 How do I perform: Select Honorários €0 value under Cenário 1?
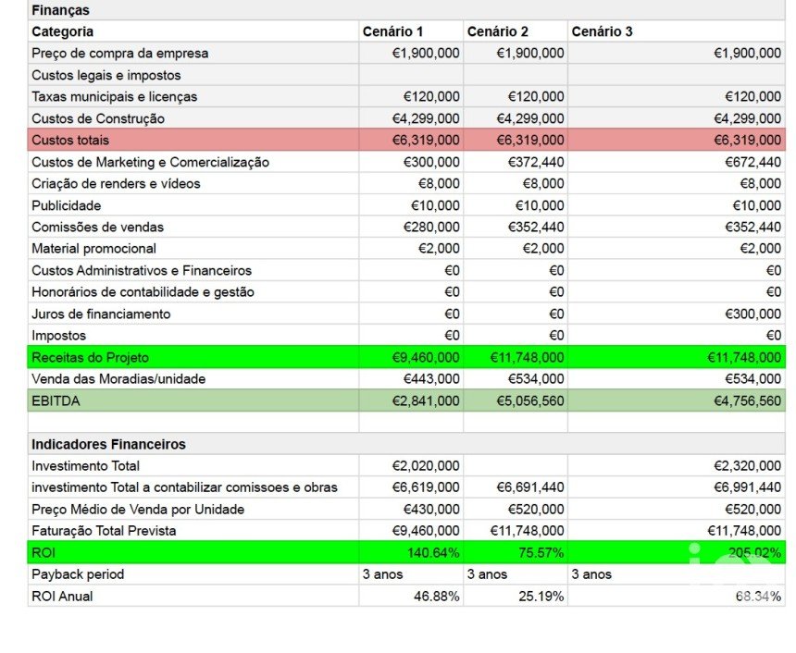452,291
